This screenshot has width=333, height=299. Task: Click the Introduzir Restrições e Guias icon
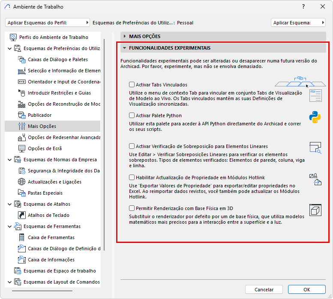22,93
